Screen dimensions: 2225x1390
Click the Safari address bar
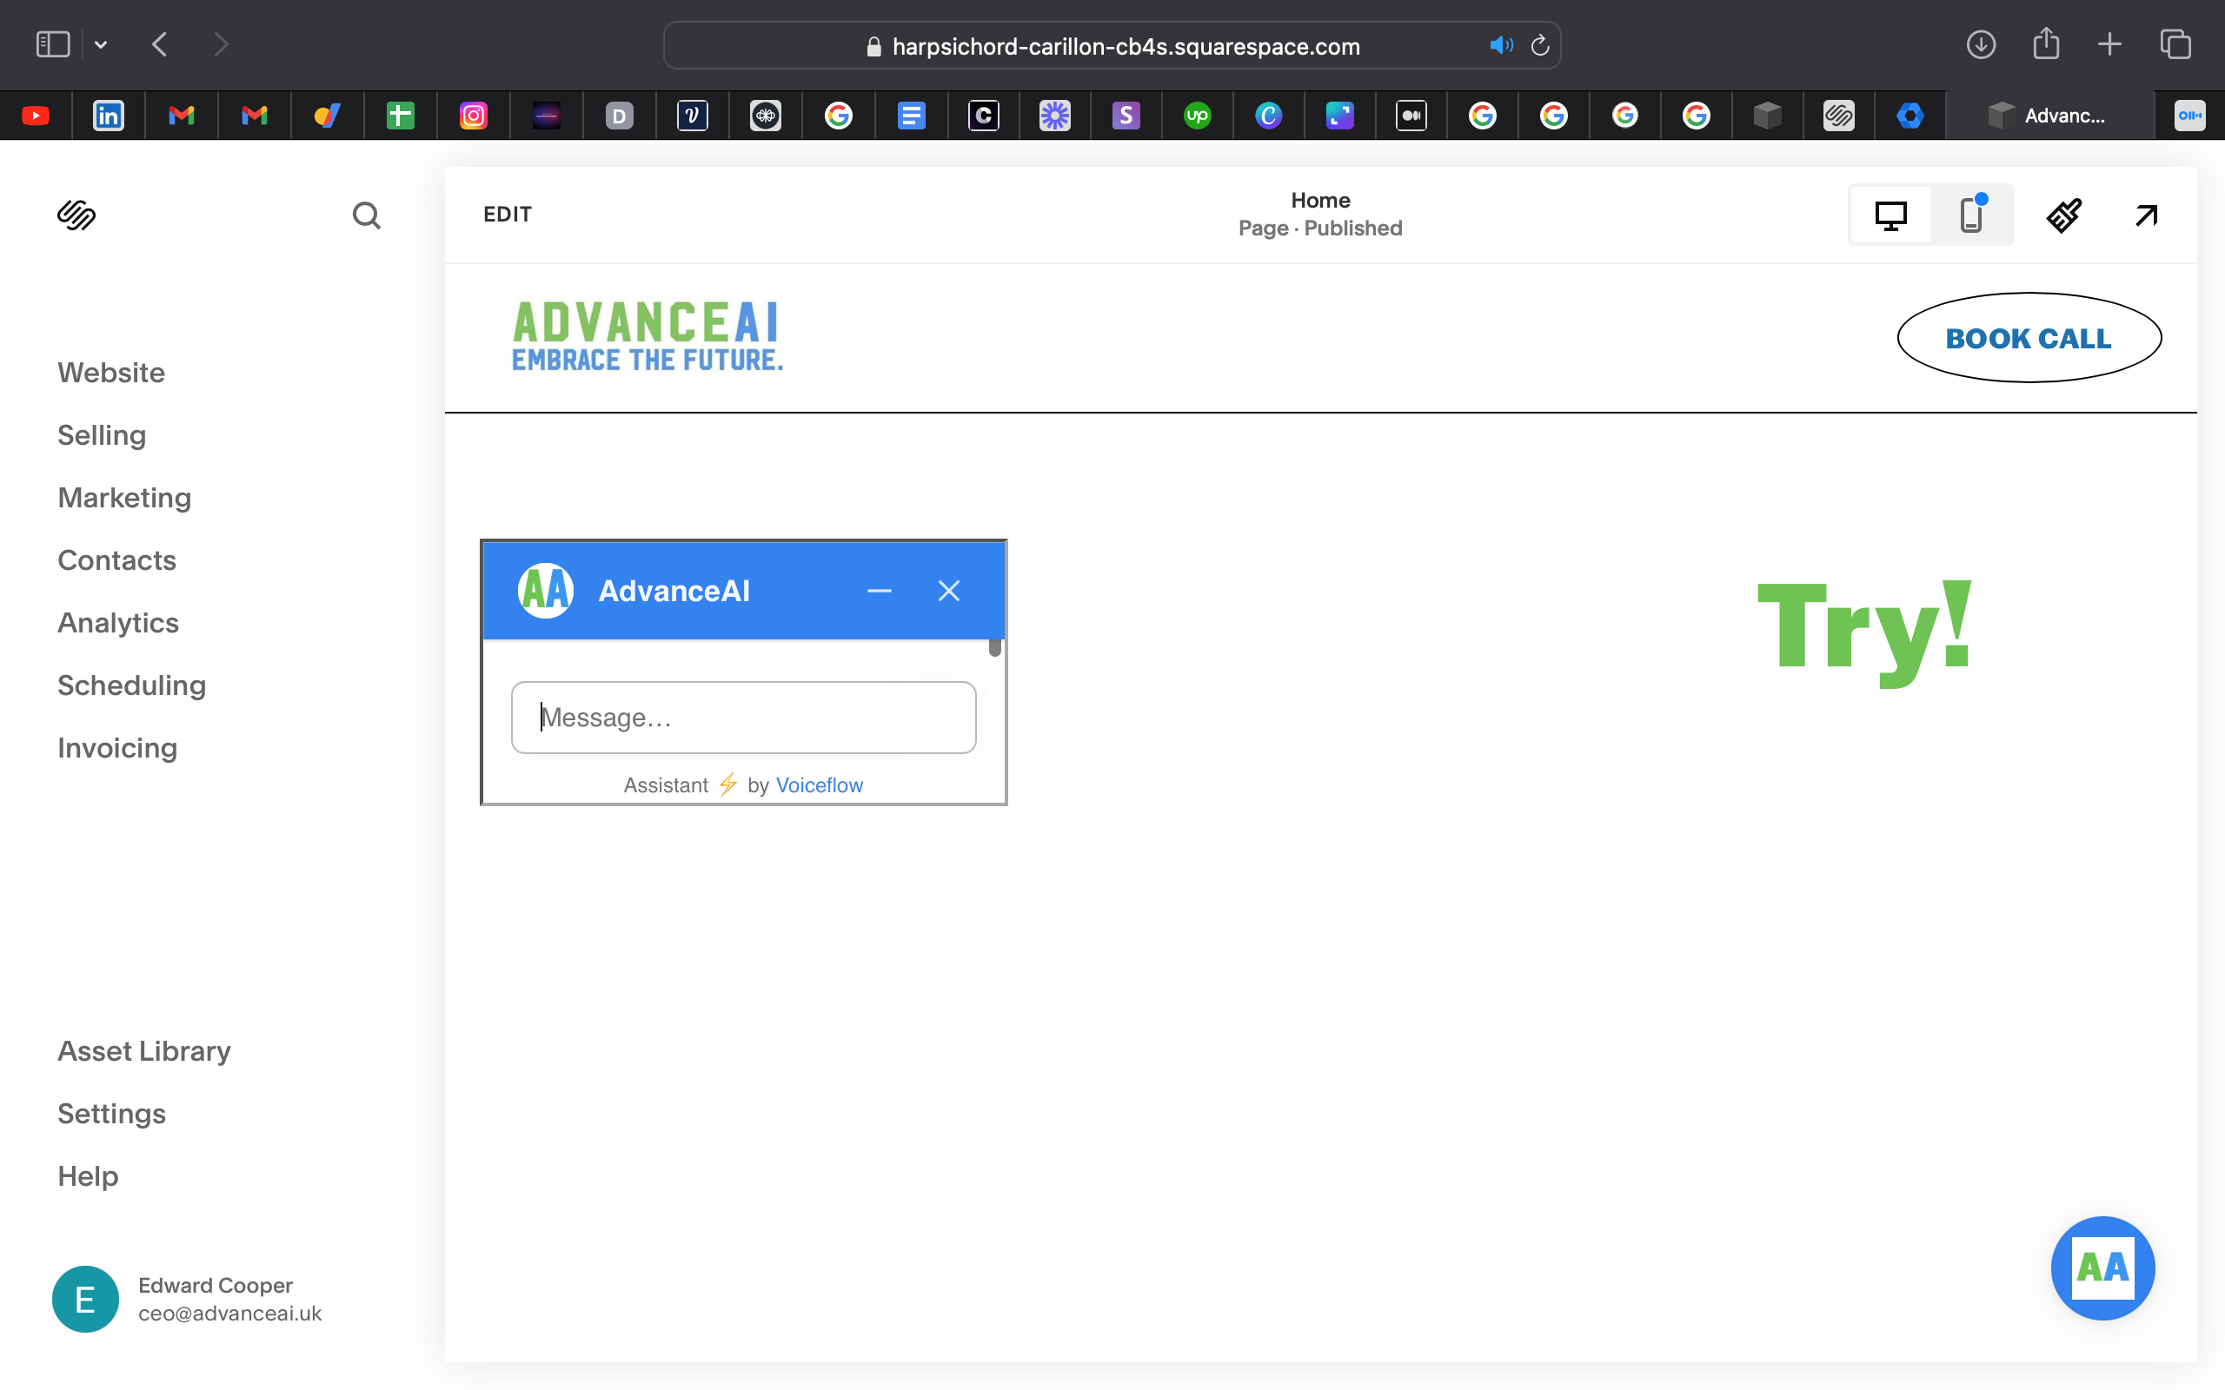[x=1112, y=45]
